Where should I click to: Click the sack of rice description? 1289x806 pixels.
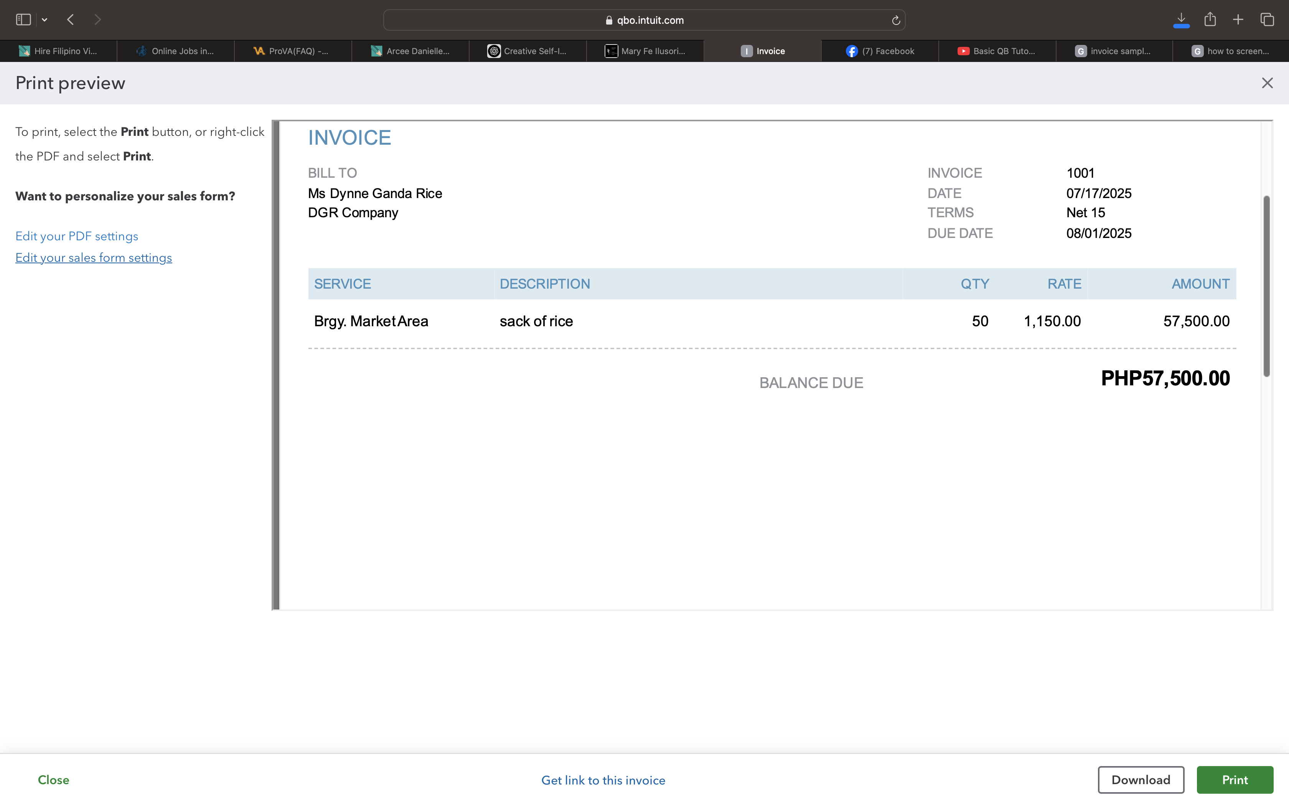(536, 322)
